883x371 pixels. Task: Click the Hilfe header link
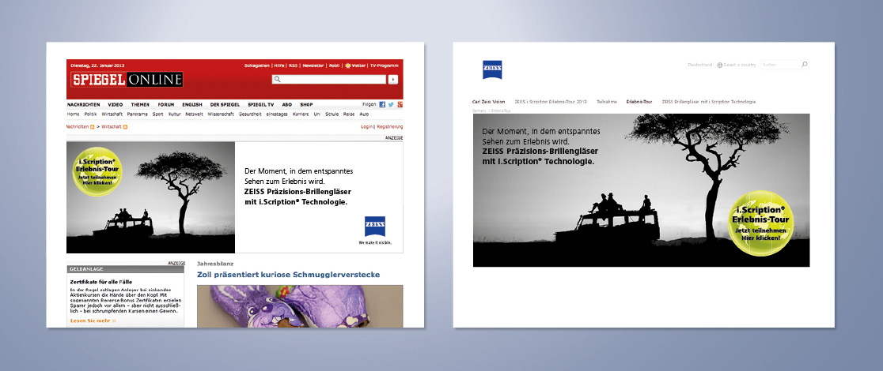coord(279,66)
